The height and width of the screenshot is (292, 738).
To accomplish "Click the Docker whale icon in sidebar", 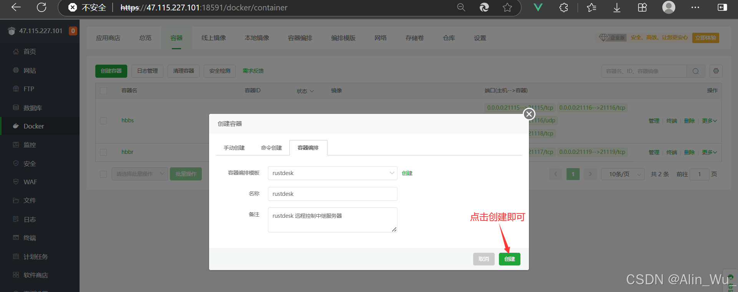I will pyautogui.click(x=16, y=126).
